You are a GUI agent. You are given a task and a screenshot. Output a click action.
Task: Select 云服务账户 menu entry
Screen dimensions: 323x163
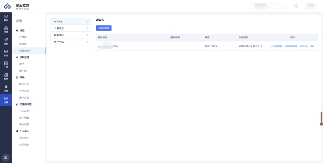click(28, 50)
